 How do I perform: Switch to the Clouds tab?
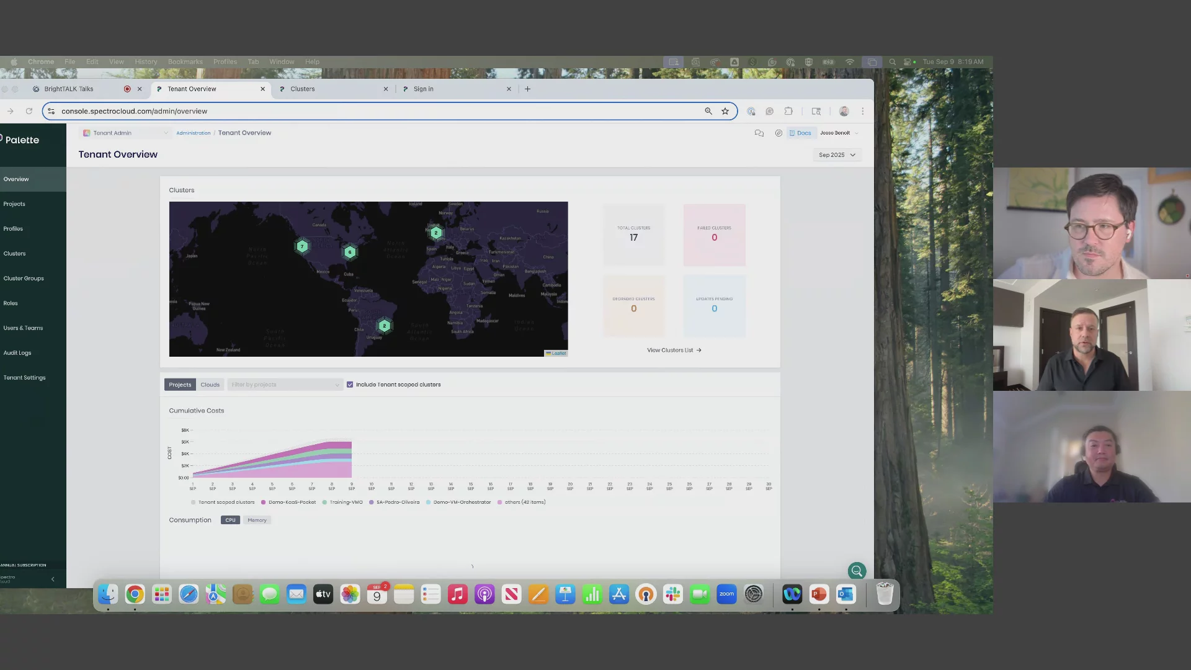(210, 385)
